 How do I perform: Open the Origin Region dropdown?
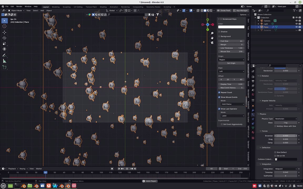[231, 60]
